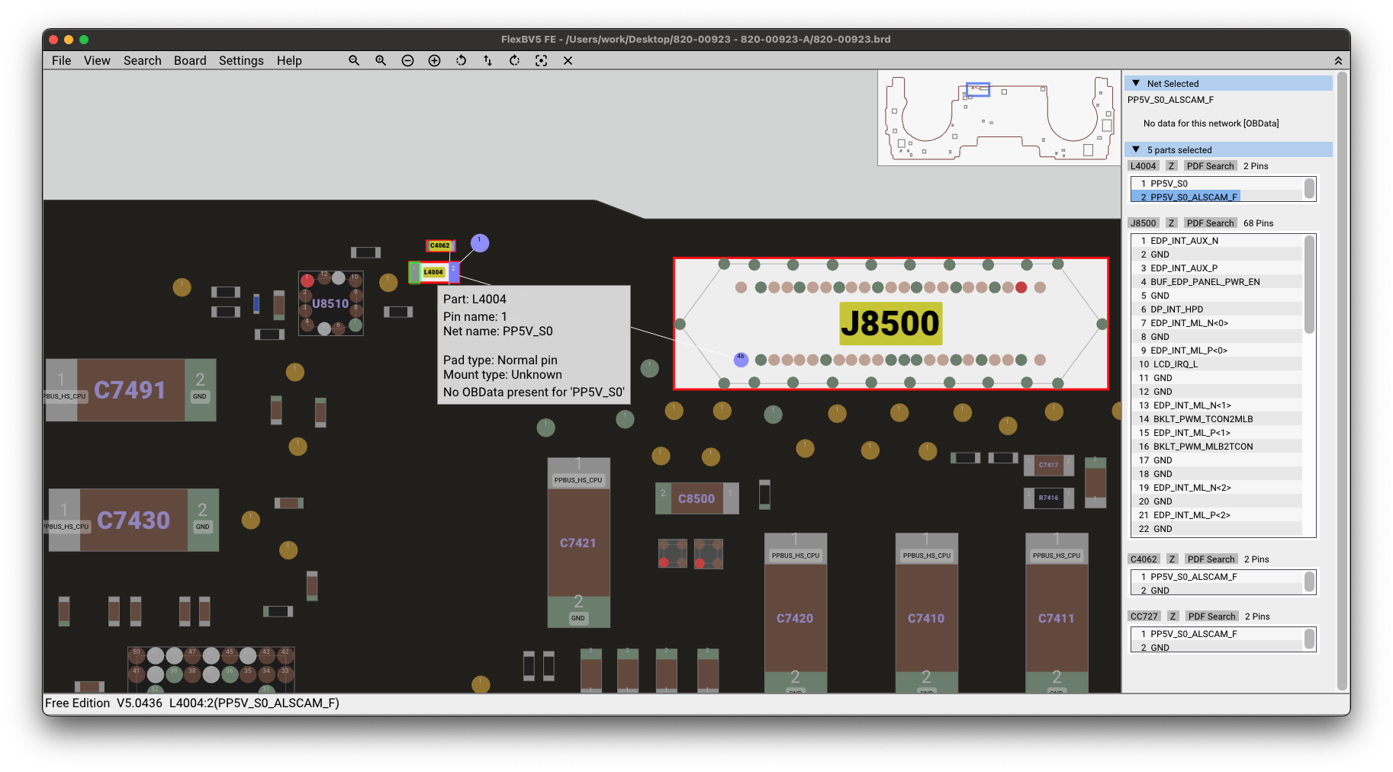Flip the board with the up-down arrows icon
This screenshot has width=1393, height=772.
point(487,60)
